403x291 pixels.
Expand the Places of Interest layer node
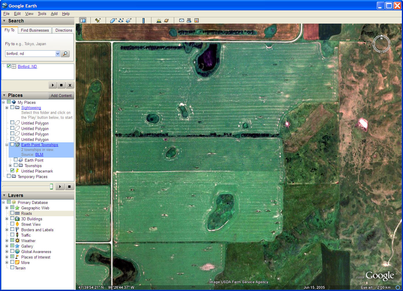pos(7,257)
